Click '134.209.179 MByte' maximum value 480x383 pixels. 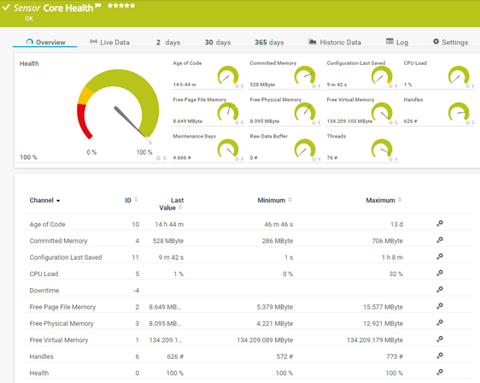point(375,340)
